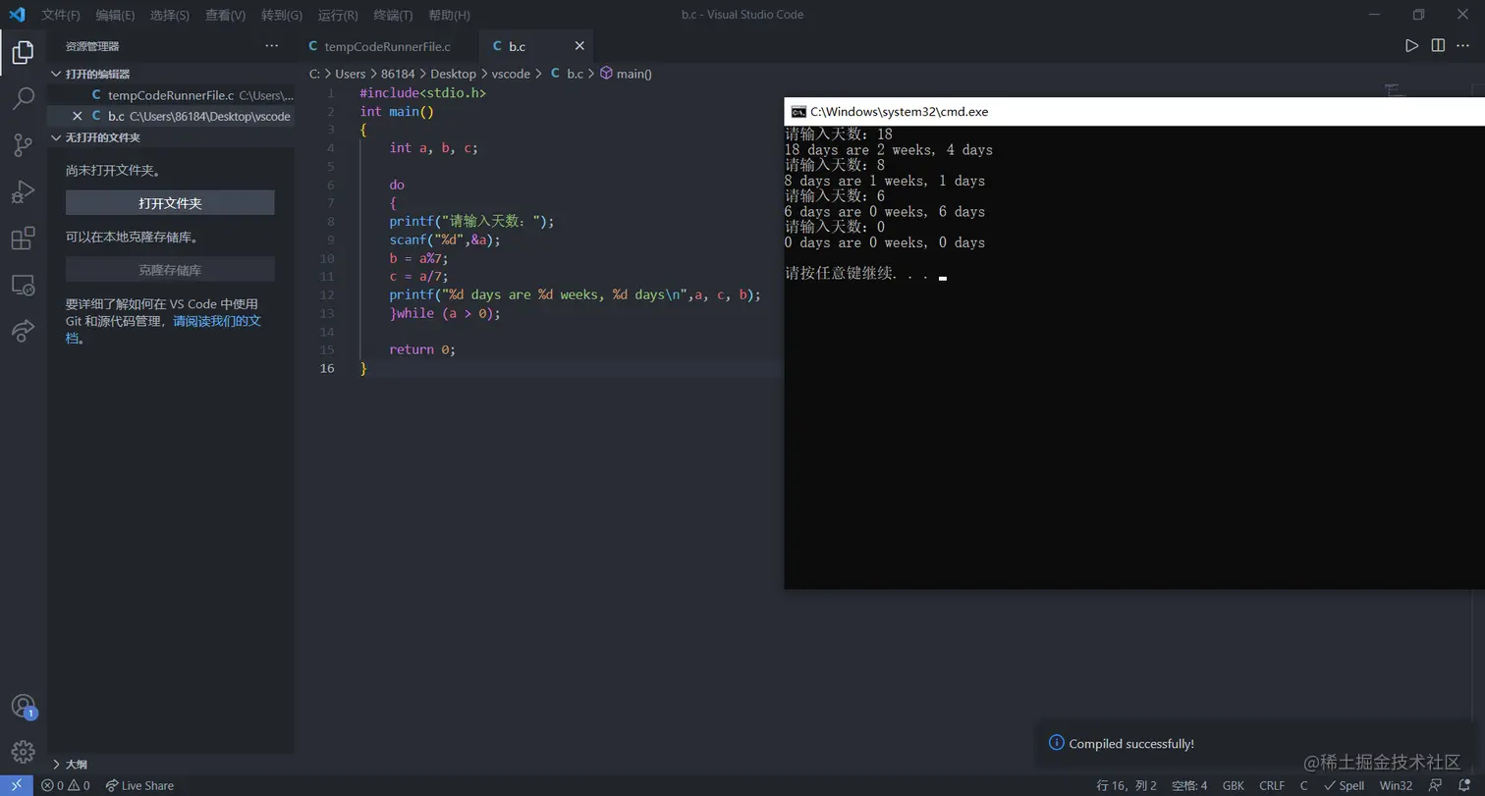Viewport: 1485px width, 796px height.
Task: Open the Accounts menu icon
Action: click(23, 706)
